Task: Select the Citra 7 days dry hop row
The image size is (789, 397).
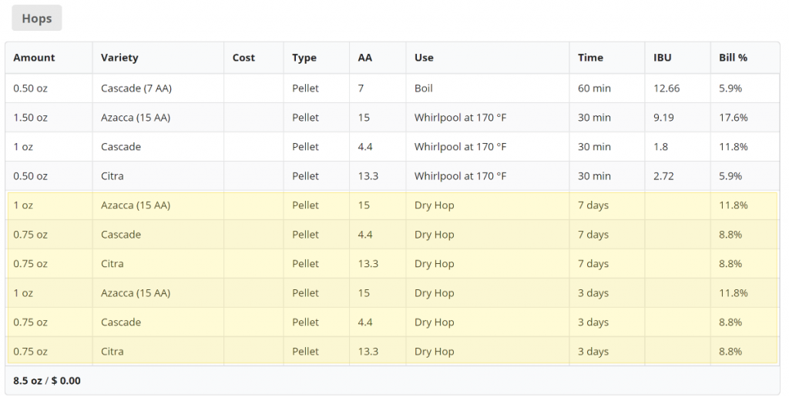Action: pos(392,263)
